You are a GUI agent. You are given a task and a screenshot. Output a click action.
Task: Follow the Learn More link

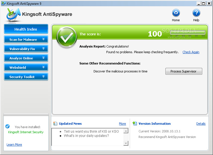(14, 145)
